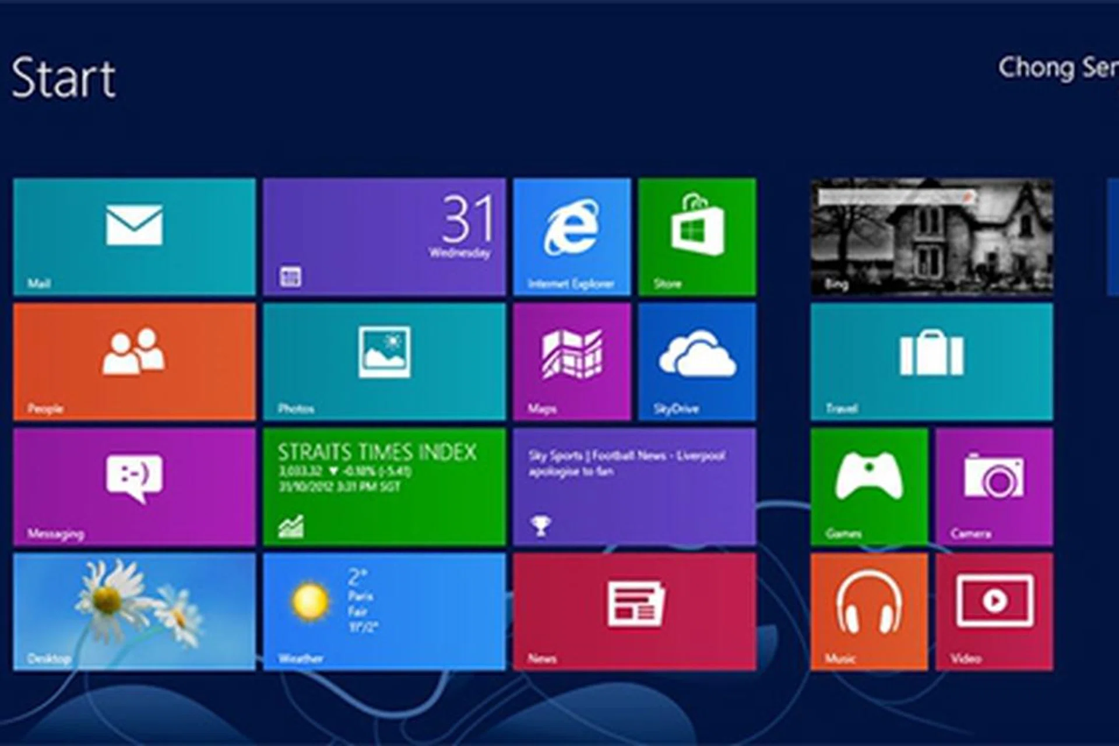This screenshot has width=1119, height=746.
Task: Open the Photos tile
Action: [384, 361]
